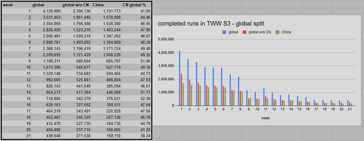Select the 'week' column header cell
The width and height of the screenshot is (364, 141).
[17, 5]
